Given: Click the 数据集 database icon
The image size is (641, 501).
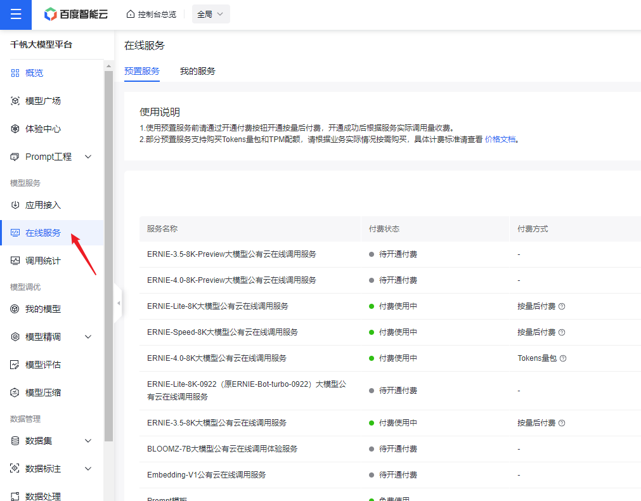Looking at the screenshot, I should pos(15,441).
